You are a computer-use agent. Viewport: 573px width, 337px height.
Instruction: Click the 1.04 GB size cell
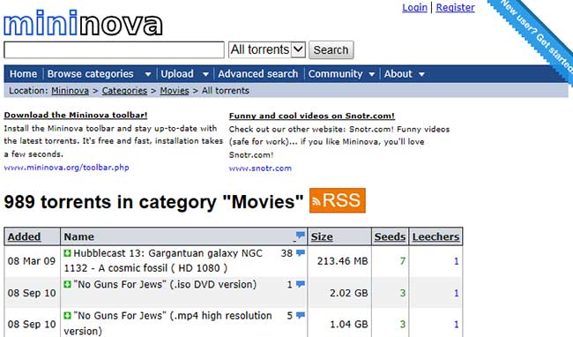[x=348, y=324]
